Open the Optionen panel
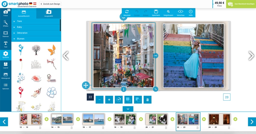This screenshot has height=134, width=256. point(5,86)
